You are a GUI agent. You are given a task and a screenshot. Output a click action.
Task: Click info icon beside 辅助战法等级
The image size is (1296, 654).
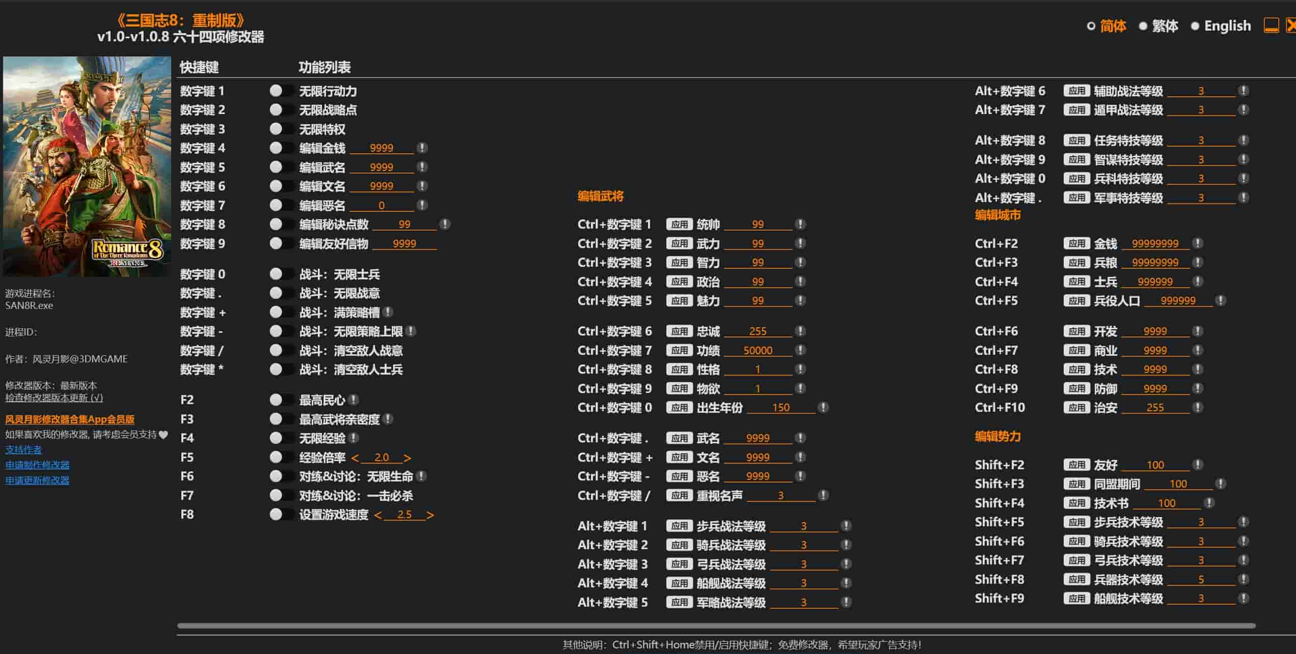coord(1243,91)
